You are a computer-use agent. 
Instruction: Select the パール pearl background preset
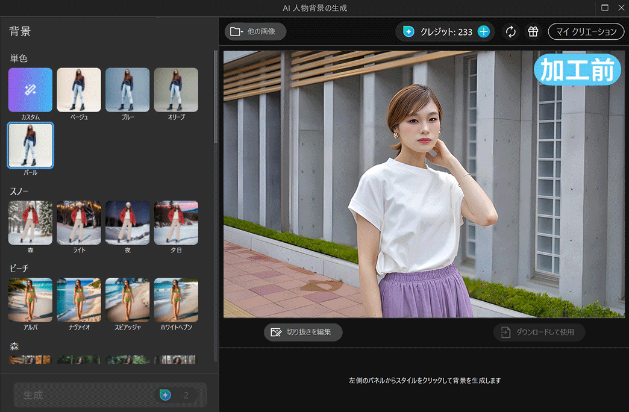coord(30,145)
